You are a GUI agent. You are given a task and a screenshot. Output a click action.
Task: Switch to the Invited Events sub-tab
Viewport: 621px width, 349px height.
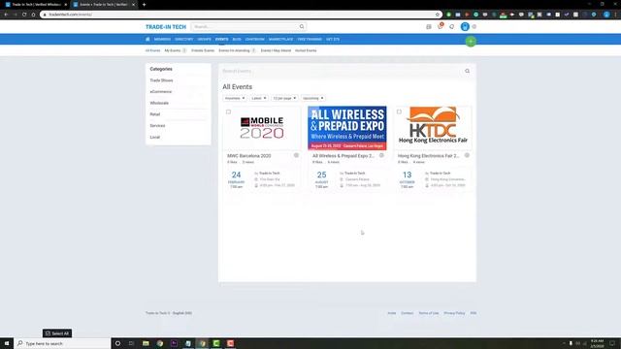[x=306, y=50]
